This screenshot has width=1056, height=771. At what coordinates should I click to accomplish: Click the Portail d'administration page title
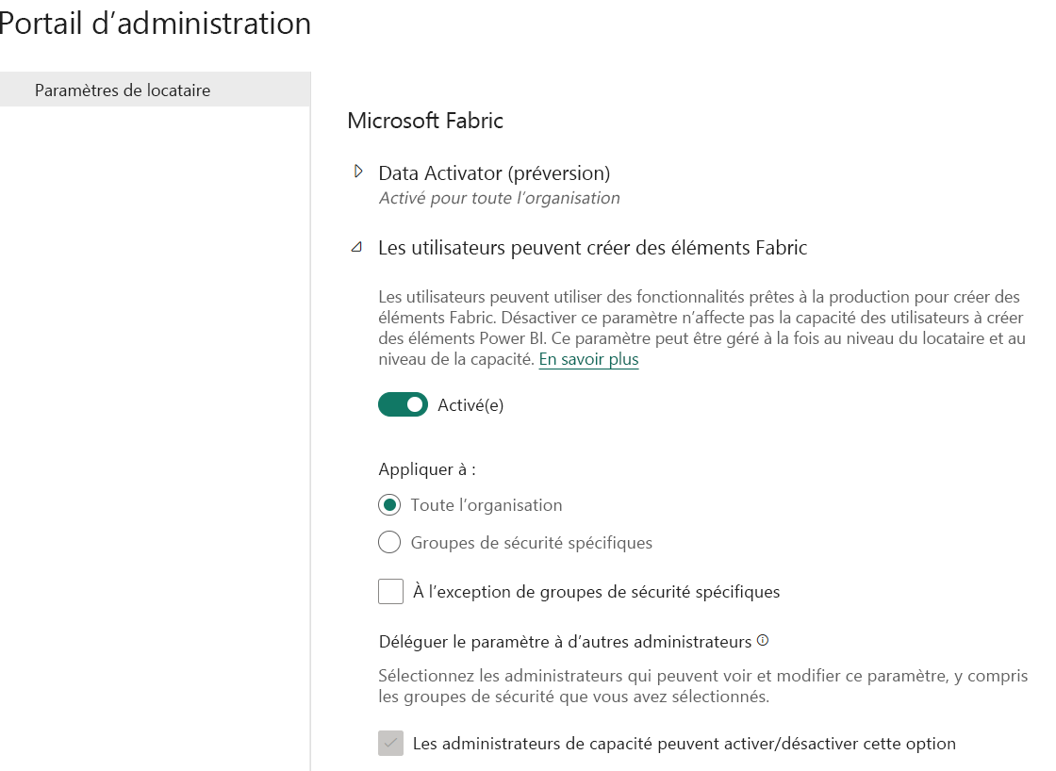[156, 24]
